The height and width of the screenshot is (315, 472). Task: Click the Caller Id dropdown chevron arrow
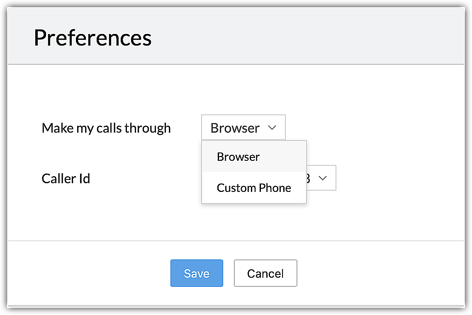click(323, 178)
